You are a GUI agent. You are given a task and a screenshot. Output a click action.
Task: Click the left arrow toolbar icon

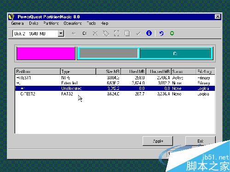(74, 33)
